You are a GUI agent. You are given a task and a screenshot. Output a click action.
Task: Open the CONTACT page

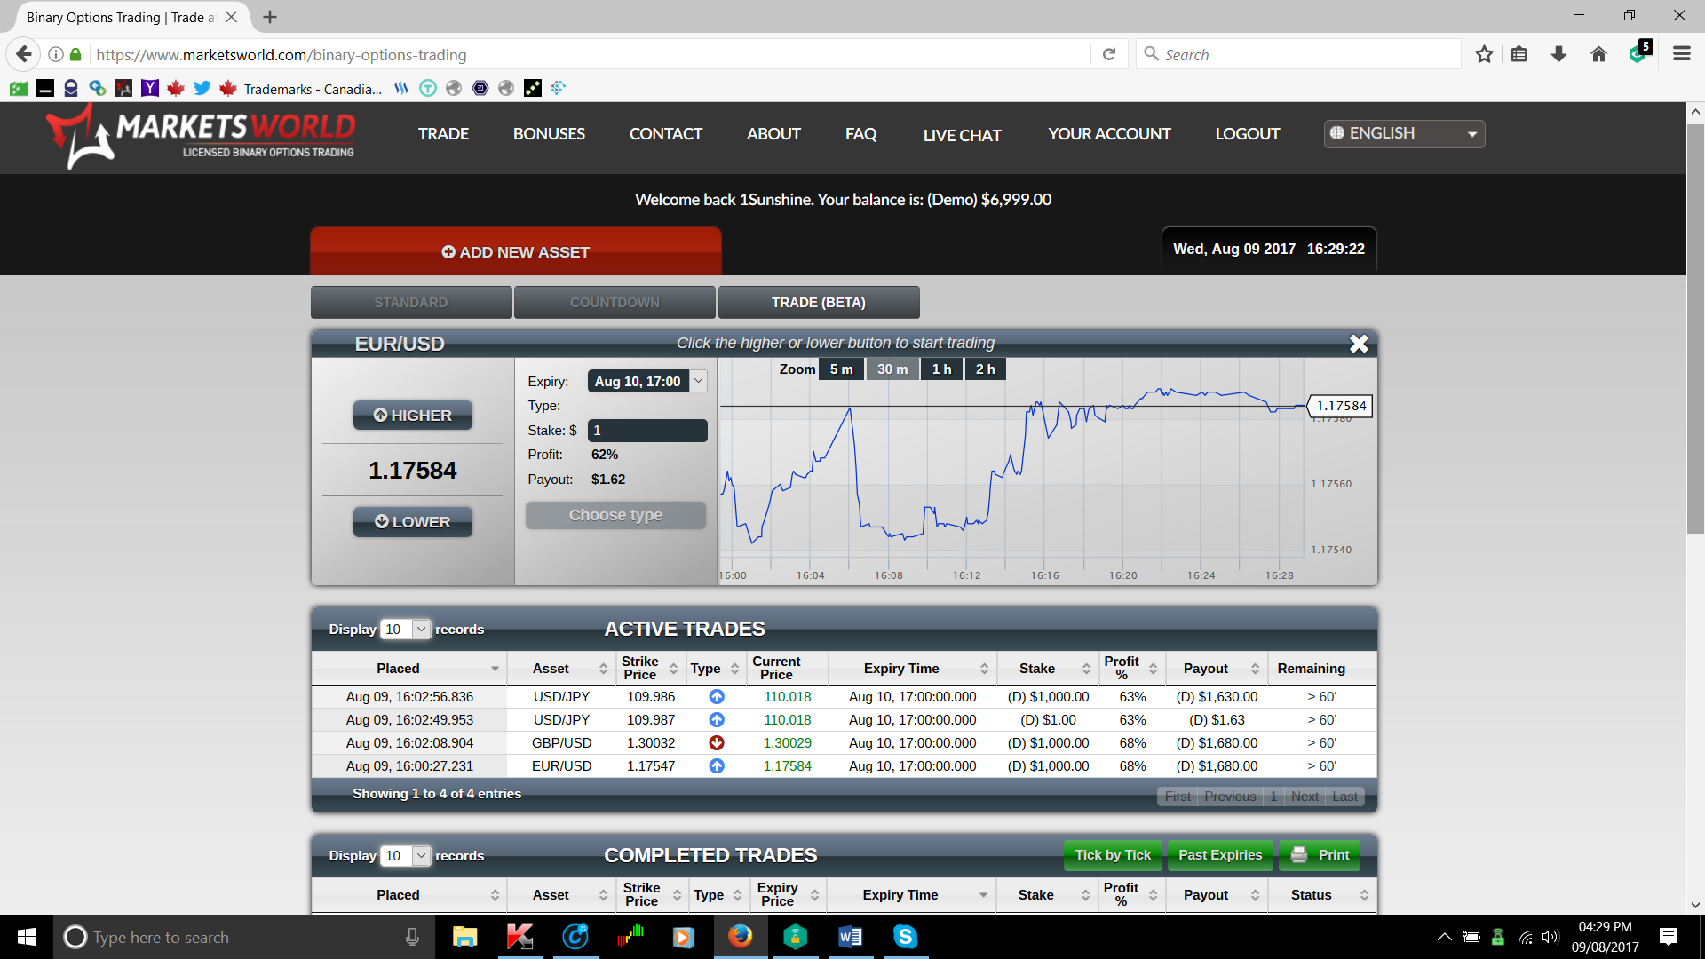point(666,134)
